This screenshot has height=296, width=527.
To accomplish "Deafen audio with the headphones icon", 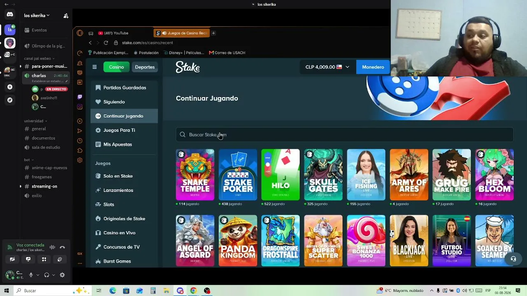I will click(x=47, y=275).
